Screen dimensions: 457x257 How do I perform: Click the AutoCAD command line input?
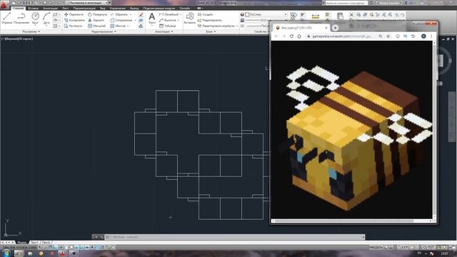pyautogui.click(x=233, y=237)
